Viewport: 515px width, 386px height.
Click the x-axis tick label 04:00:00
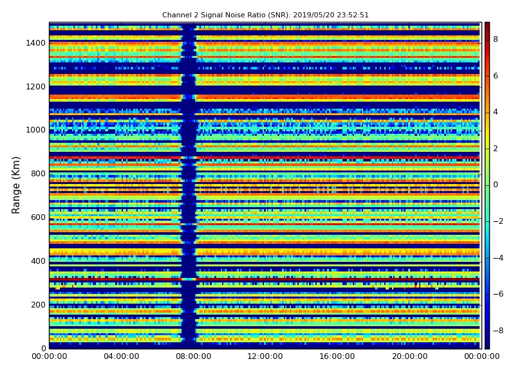pyautogui.click(x=122, y=356)
